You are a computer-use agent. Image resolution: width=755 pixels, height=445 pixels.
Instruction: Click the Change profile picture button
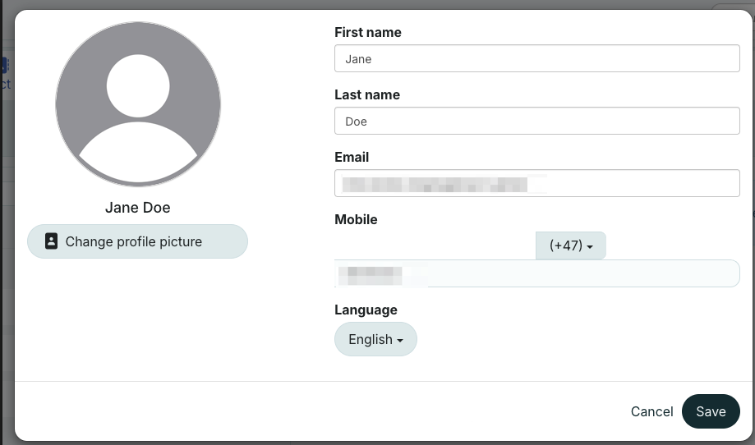(x=137, y=241)
